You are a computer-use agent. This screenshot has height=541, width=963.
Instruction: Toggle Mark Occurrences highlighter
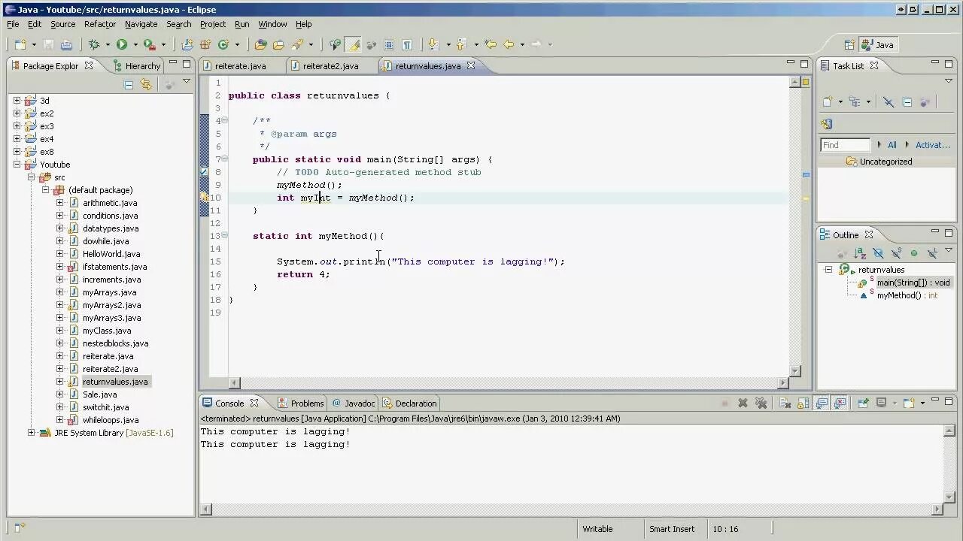click(352, 45)
